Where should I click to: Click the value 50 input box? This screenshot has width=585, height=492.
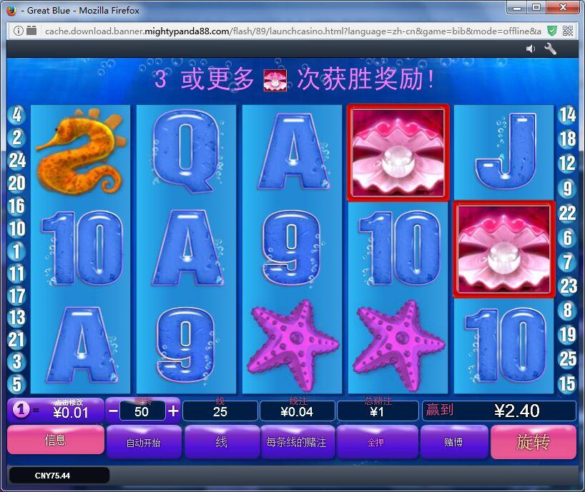tap(142, 411)
